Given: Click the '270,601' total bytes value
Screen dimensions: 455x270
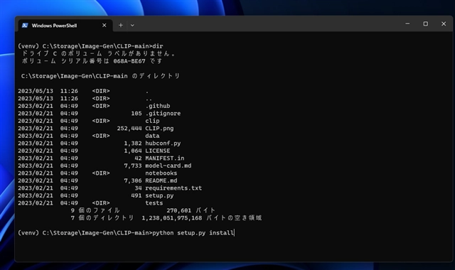Looking at the screenshot, I should 178,210.
